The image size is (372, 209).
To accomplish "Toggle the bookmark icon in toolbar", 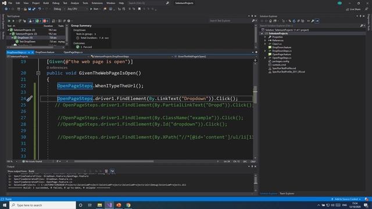I will pyautogui.click(x=139, y=9).
